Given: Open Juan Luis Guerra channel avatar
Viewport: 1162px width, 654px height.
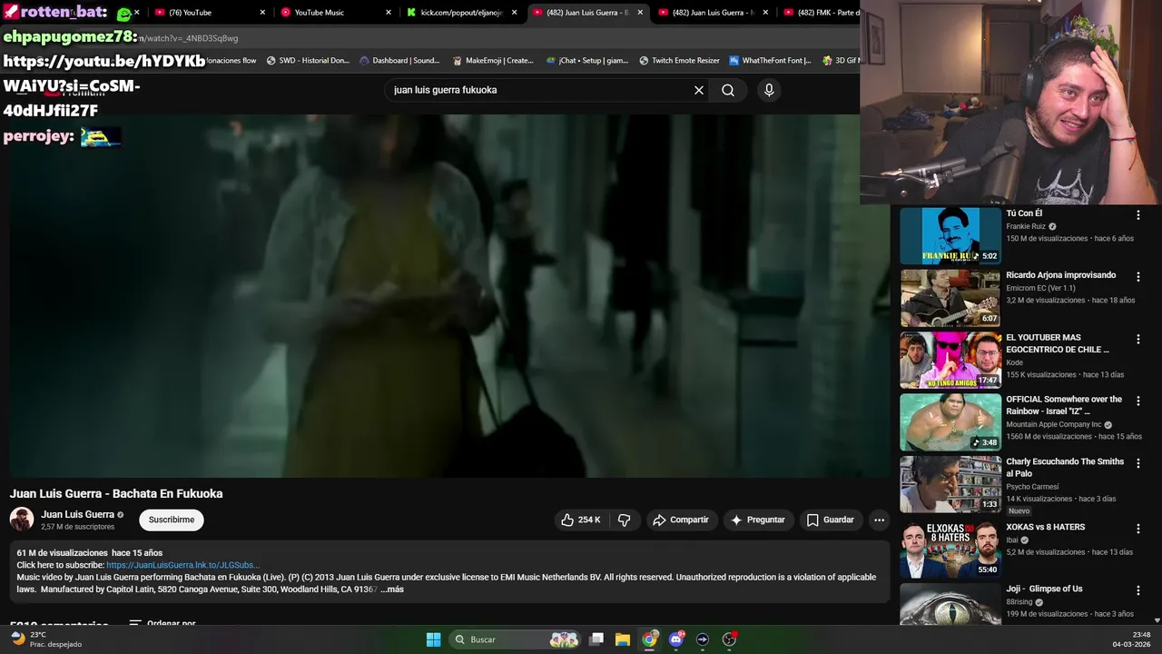Looking at the screenshot, I should [x=22, y=520].
